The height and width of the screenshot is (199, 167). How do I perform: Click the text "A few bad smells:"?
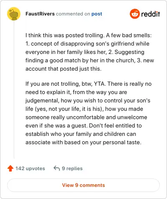pos(129,35)
